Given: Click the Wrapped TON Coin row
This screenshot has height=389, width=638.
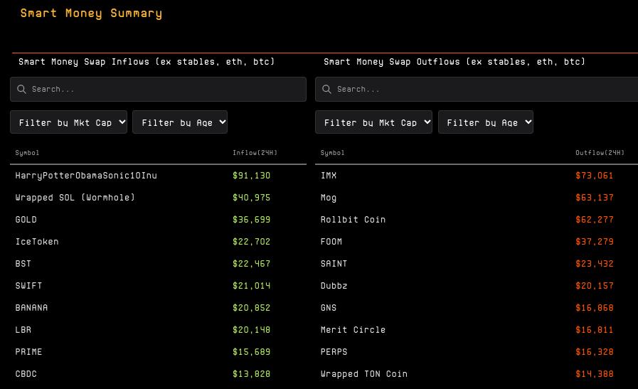Looking at the screenshot, I should [x=363, y=374].
